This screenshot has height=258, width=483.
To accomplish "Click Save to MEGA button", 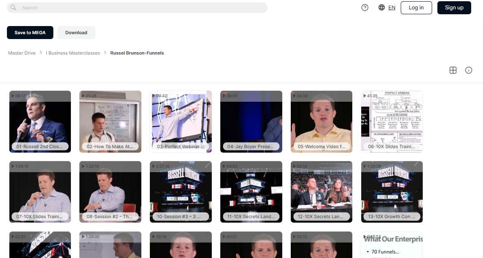I will (30, 33).
